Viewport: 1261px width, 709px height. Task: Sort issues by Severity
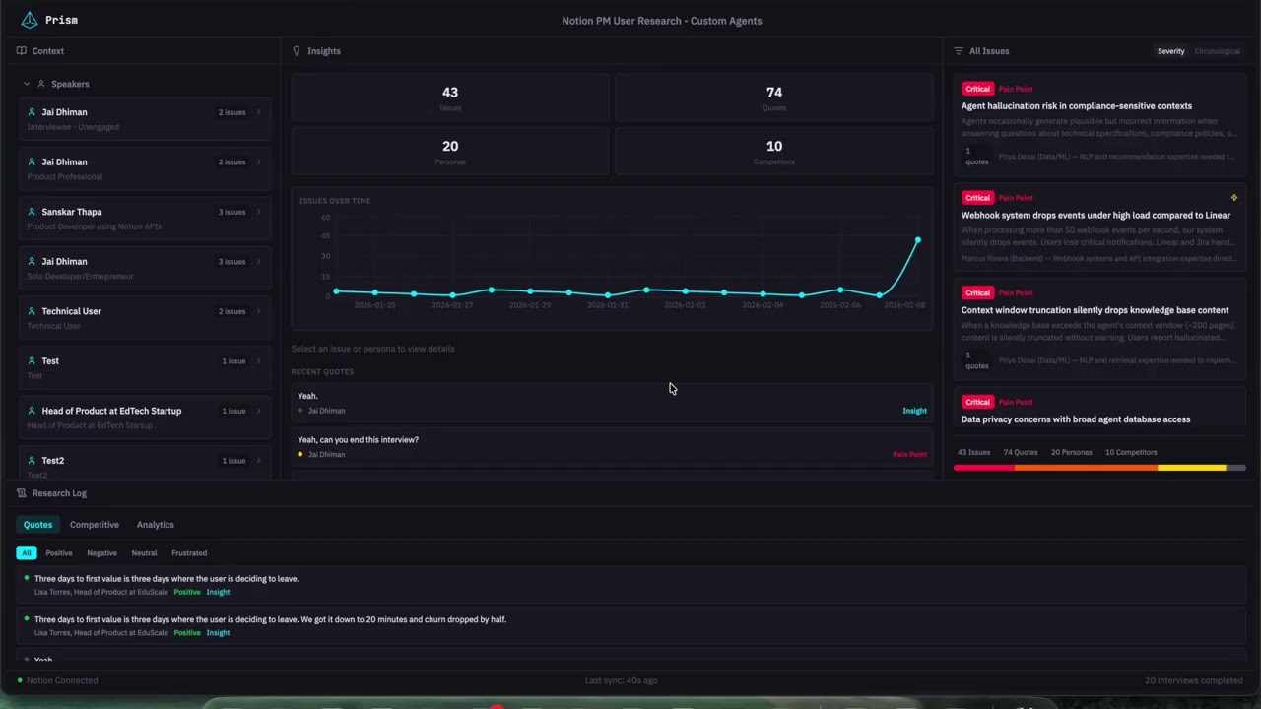click(1170, 51)
